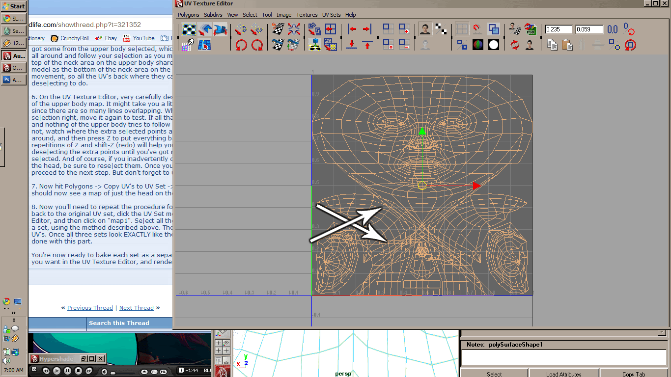Image resolution: width=671 pixels, height=377 pixels.
Task: Click the Previous Thread link
Action: point(90,308)
